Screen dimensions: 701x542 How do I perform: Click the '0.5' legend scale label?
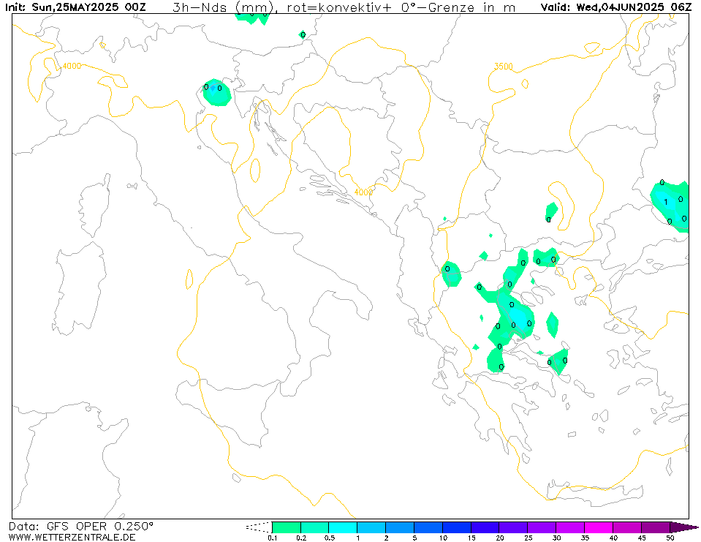click(x=329, y=538)
